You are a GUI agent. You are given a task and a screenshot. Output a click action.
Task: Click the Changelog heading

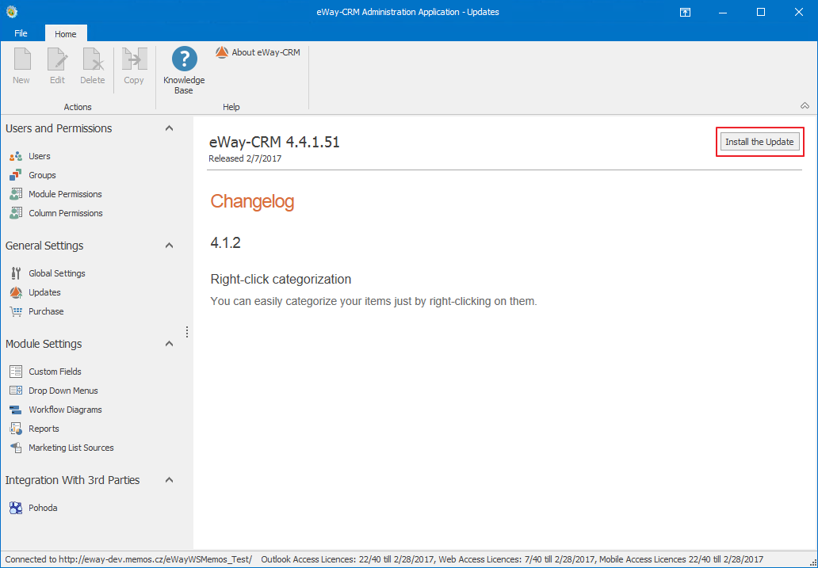[x=253, y=201]
